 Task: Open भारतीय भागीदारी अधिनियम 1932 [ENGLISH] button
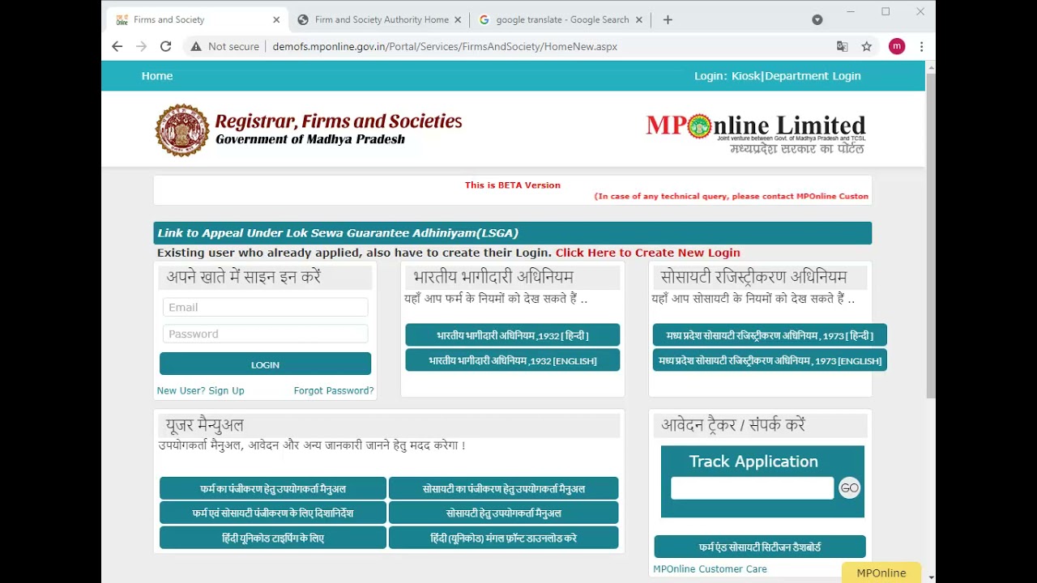(512, 360)
